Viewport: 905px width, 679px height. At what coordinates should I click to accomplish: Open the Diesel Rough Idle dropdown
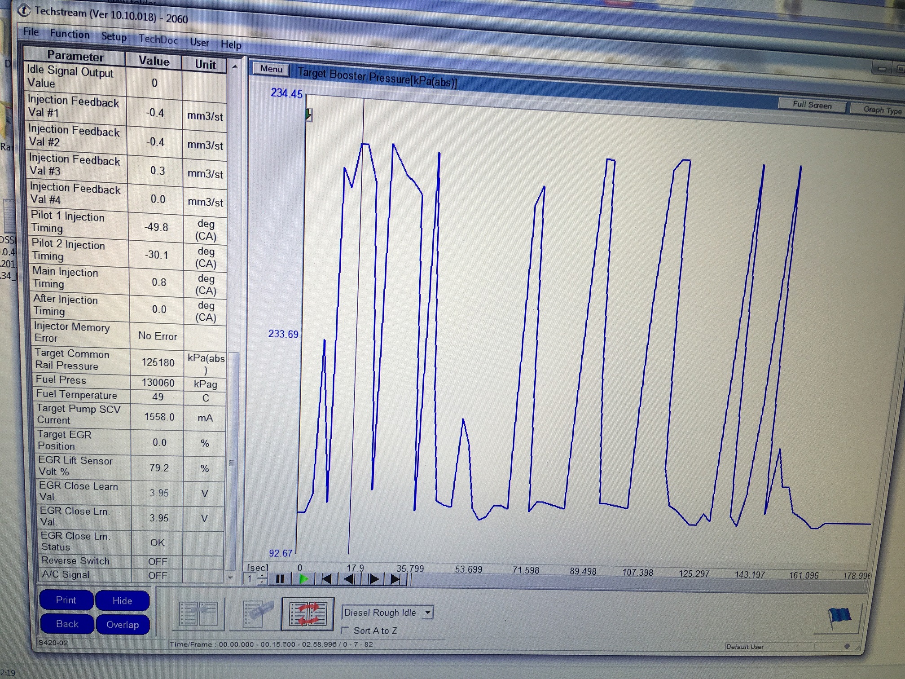pos(428,613)
